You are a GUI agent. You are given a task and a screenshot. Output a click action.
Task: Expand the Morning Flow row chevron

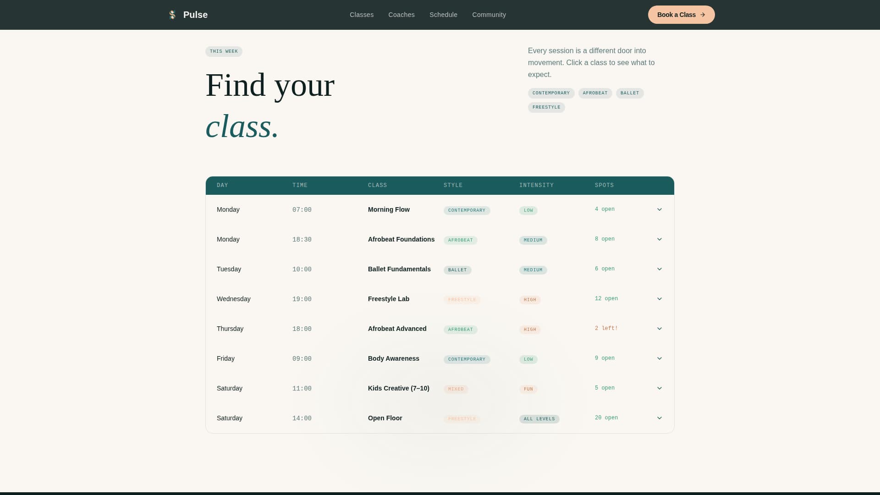point(660,209)
